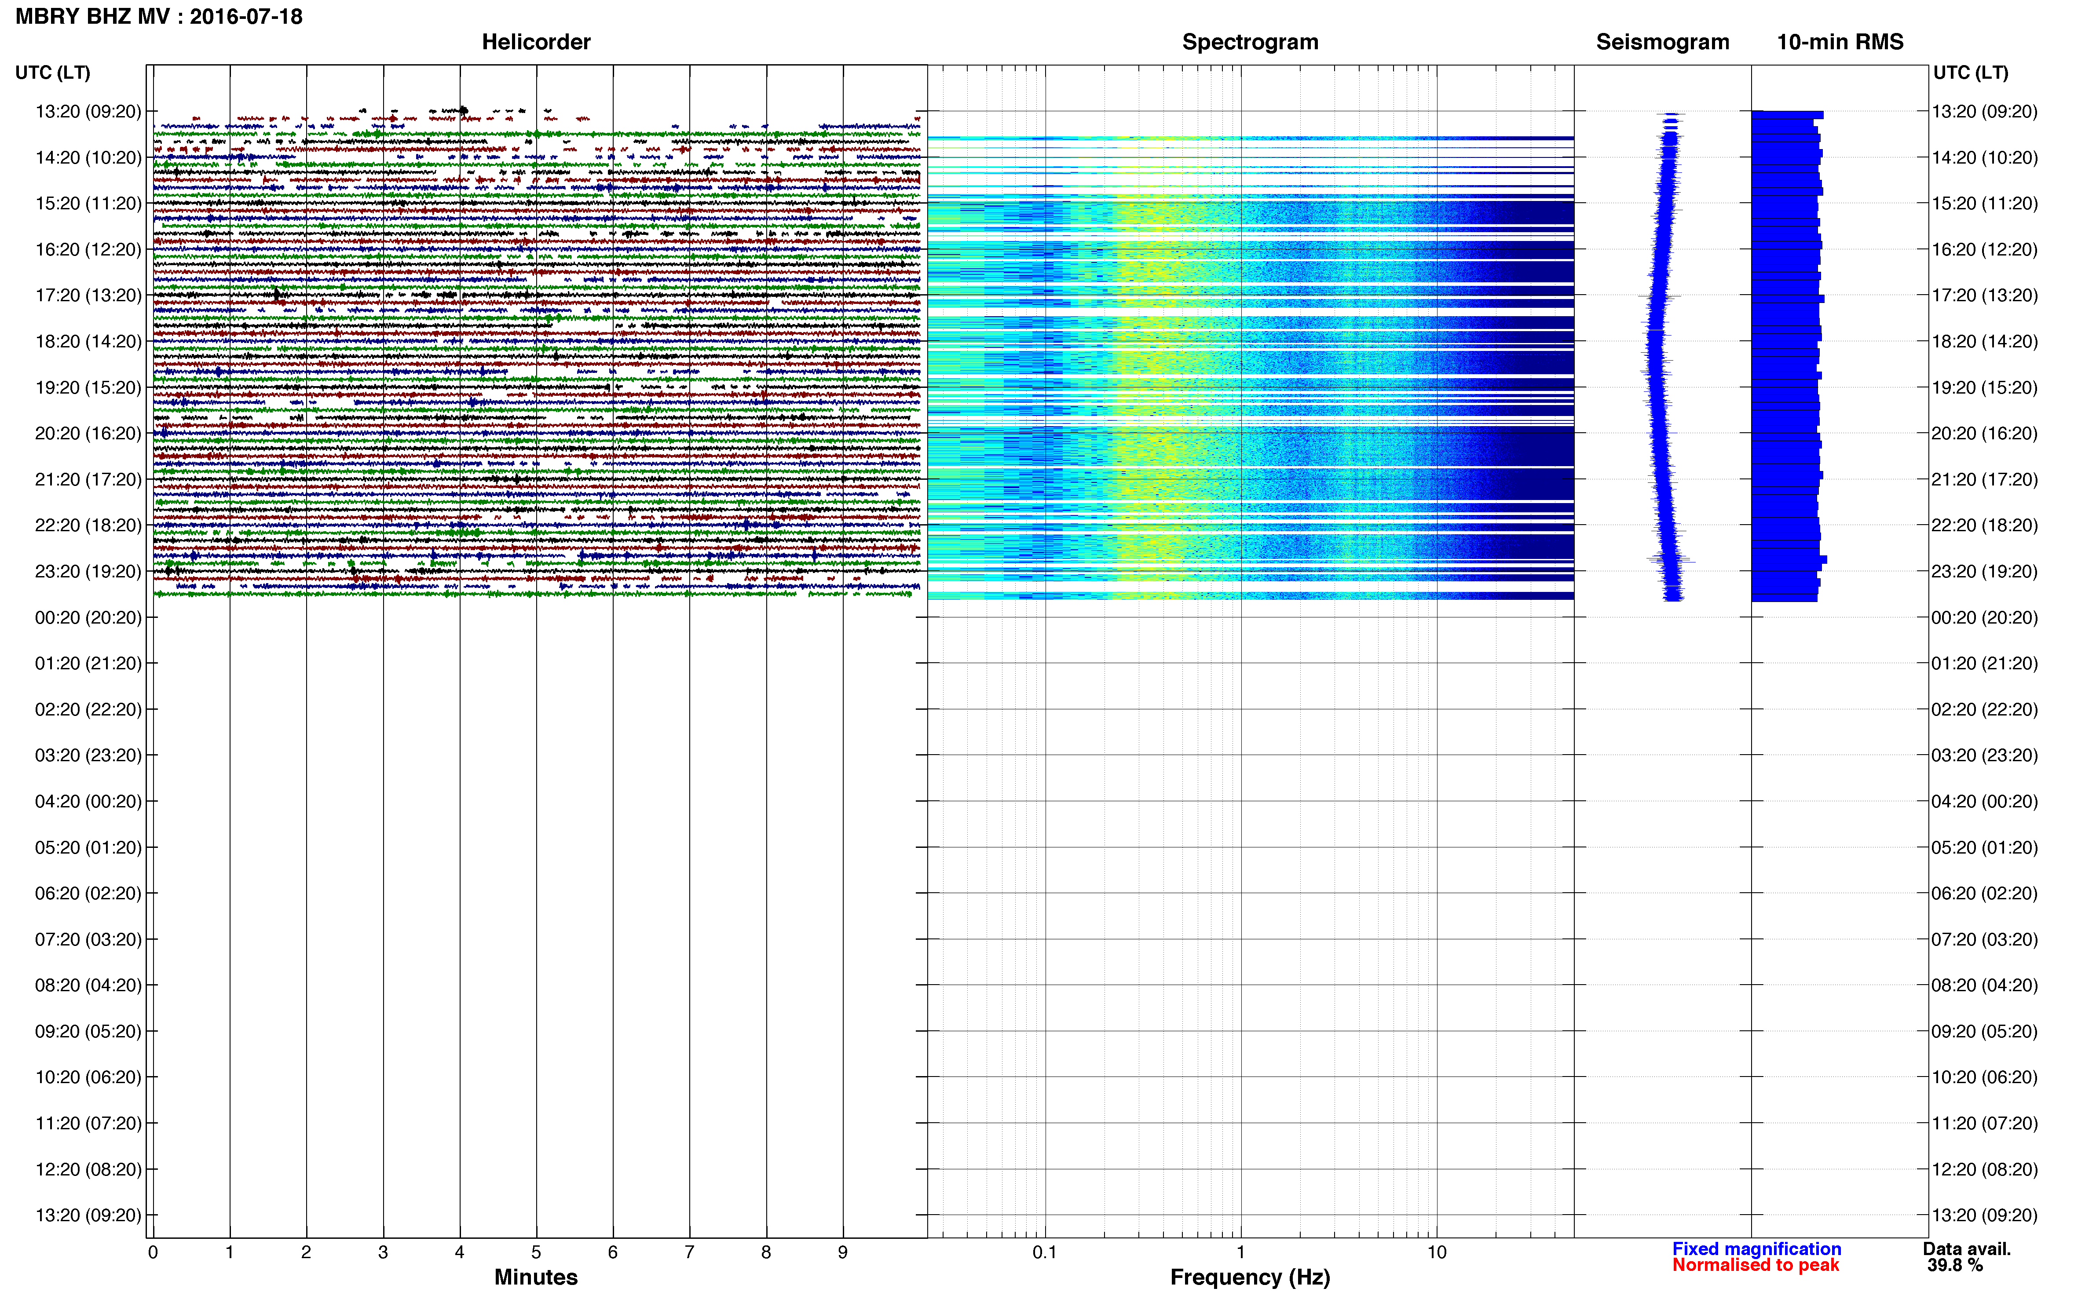Click the right '08:20 (04:20)' time label
Viewport: 2085px width, 1303px height.
[1985, 986]
